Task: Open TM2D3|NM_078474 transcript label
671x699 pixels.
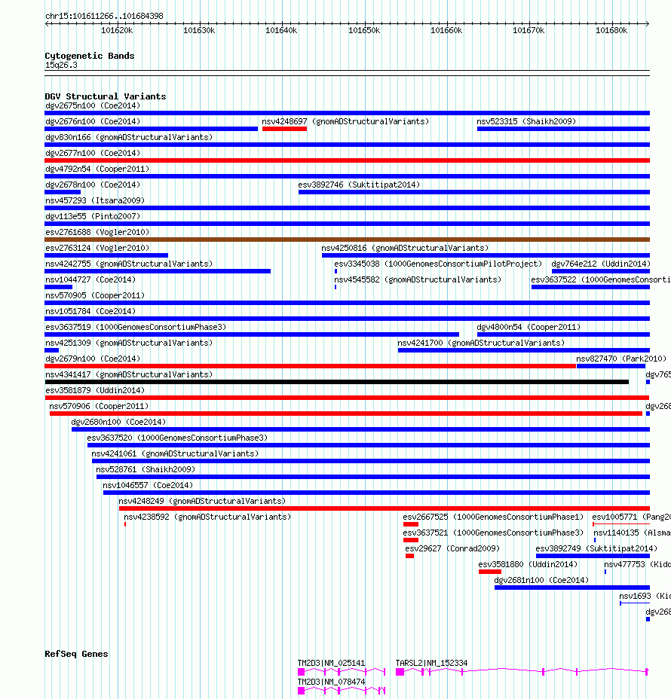Action: [x=332, y=682]
